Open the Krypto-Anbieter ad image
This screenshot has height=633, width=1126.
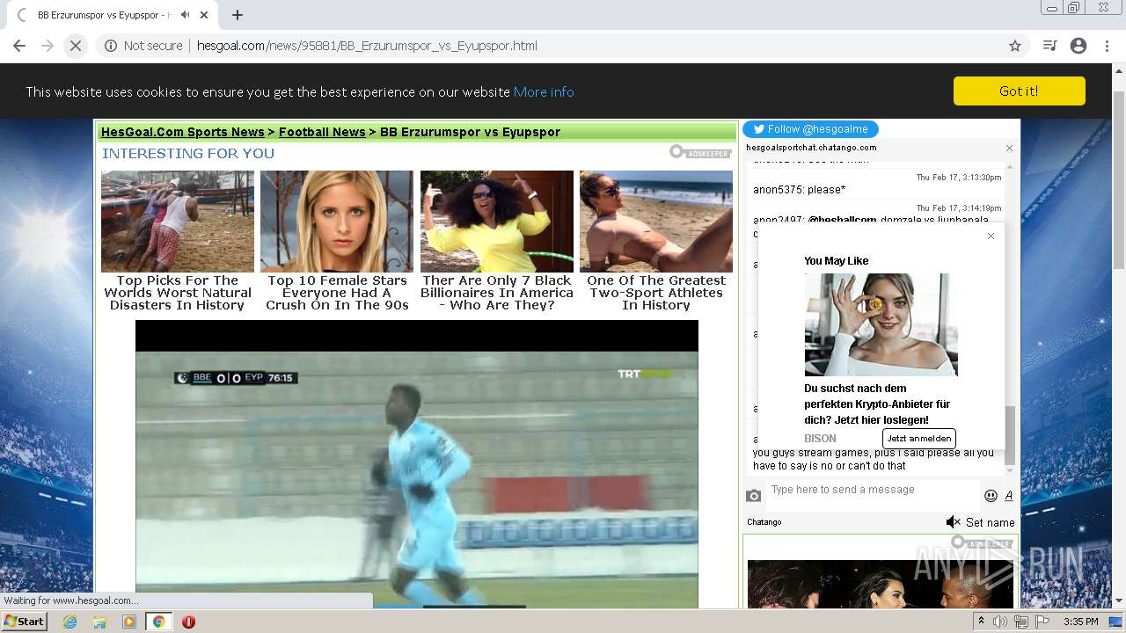click(881, 324)
